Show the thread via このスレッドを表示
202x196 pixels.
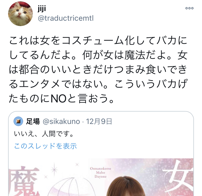[x=46, y=146]
